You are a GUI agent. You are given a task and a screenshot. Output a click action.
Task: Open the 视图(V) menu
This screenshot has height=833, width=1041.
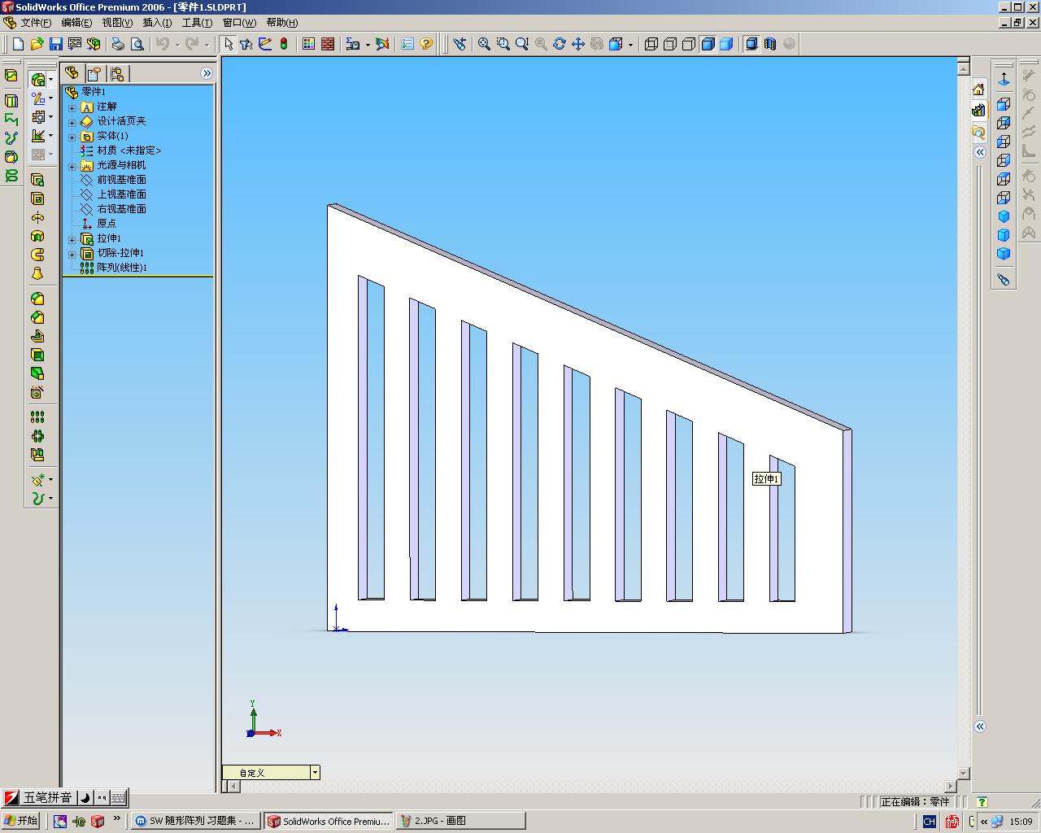coord(117,23)
